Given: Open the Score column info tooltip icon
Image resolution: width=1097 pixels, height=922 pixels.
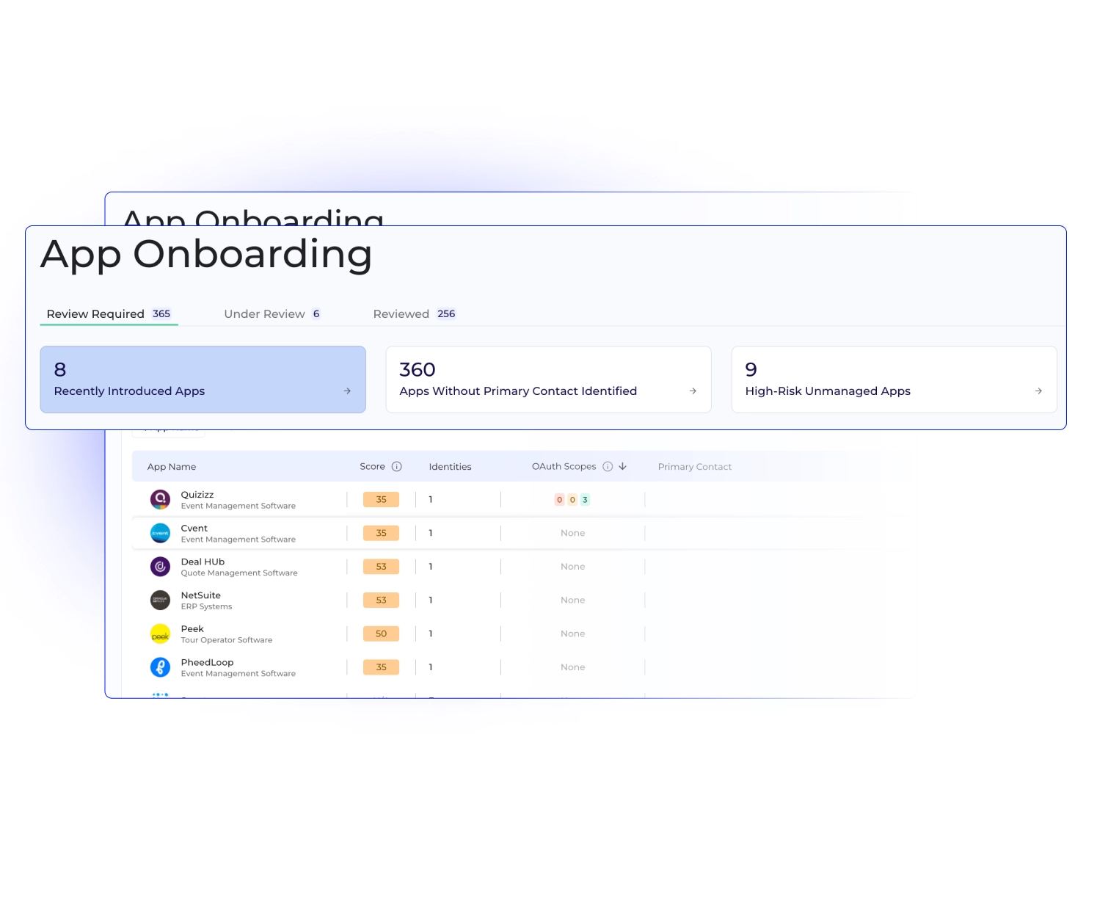Looking at the screenshot, I should click(397, 466).
